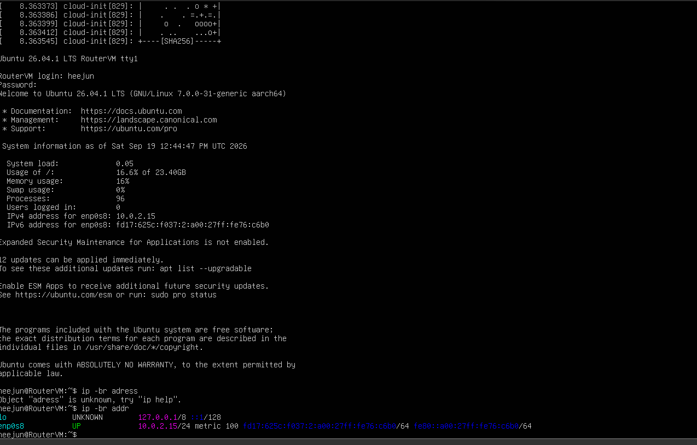Select the swap usage value 0%
This screenshot has width=697, height=445.
[120, 190]
